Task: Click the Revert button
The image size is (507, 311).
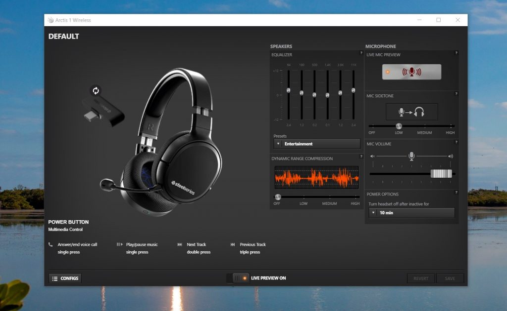Action: click(x=421, y=278)
